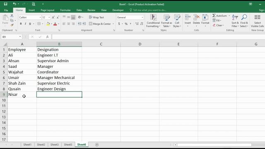Click the Decrease Decimal icon
265x149 pixels.
tap(142, 24)
